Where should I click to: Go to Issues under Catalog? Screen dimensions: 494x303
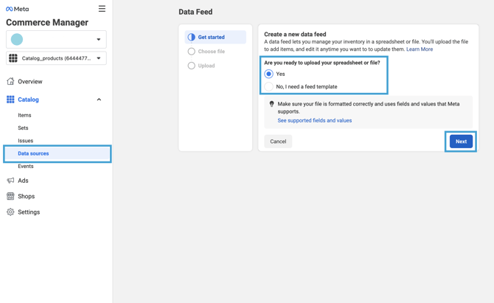(x=25, y=141)
